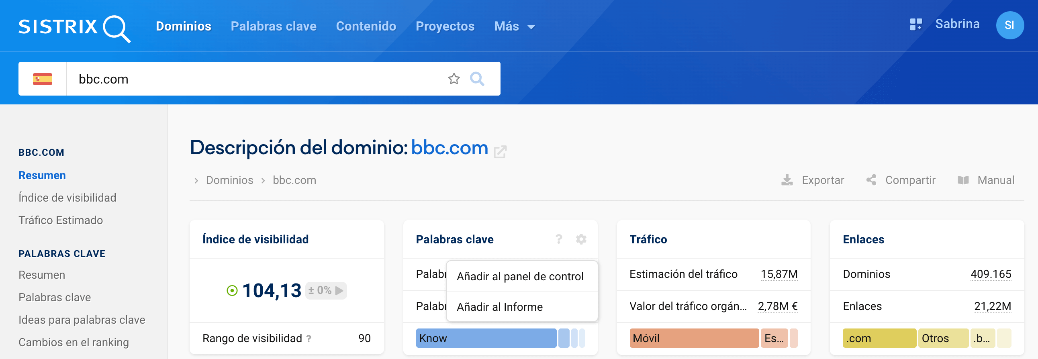Expand the ± 0% visibility trend arrow

click(x=340, y=290)
